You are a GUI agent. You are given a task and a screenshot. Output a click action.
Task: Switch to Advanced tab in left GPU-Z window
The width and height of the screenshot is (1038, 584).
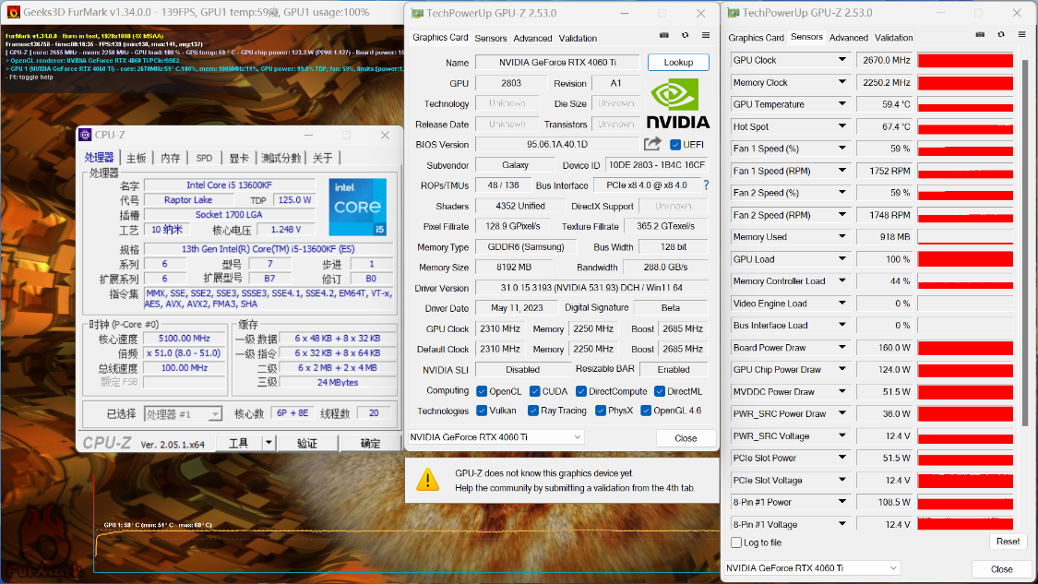[x=532, y=39]
